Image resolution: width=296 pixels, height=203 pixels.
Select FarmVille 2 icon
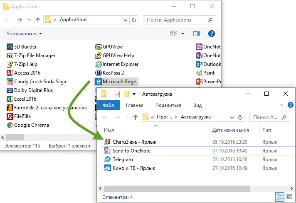coord(10,108)
